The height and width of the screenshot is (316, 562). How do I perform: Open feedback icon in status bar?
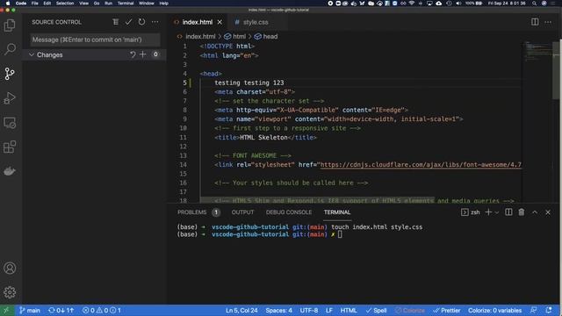(534, 310)
